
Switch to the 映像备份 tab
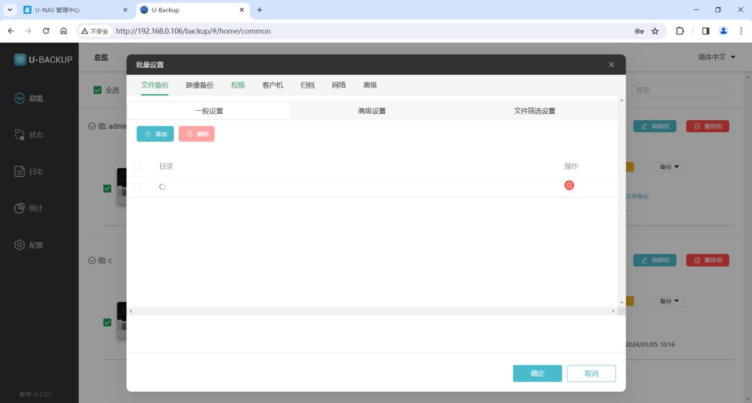click(199, 85)
